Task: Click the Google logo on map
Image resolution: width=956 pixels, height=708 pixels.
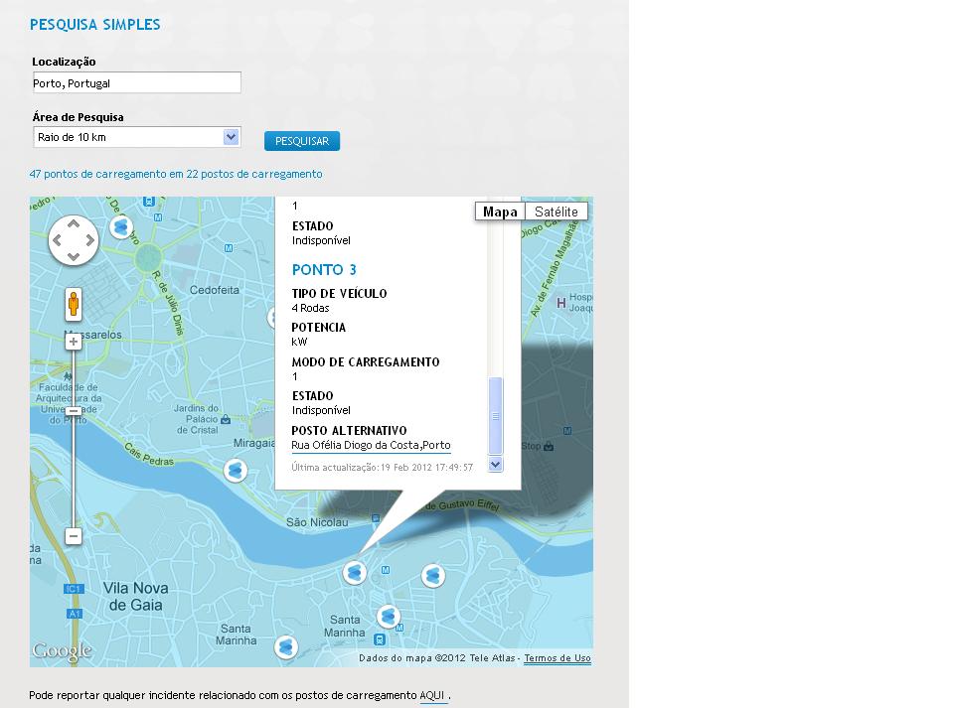Action: [x=63, y=650]
